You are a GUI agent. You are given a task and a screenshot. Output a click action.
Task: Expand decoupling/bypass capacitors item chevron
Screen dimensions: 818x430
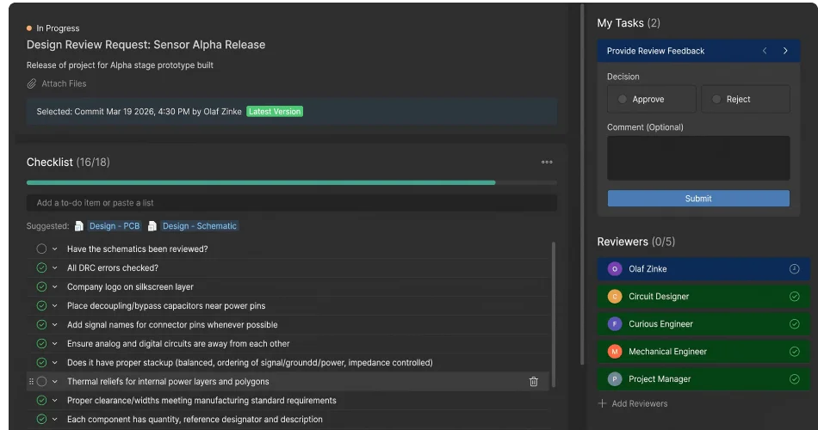click(x=55, y=306)
